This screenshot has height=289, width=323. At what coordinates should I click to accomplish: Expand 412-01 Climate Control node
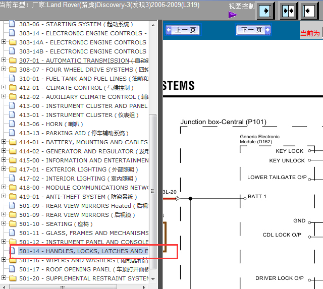coord(4,87)
